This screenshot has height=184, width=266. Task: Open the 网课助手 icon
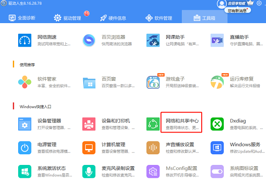click(153, 40)
